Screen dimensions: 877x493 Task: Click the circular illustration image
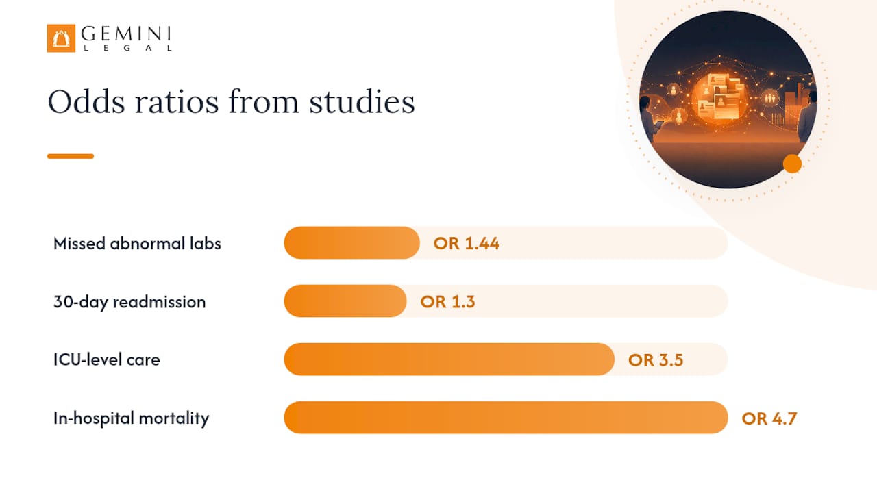coord(728,99)
